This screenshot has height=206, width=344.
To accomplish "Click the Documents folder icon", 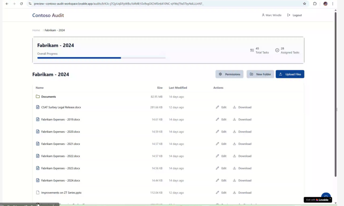I will click(38, 96).
